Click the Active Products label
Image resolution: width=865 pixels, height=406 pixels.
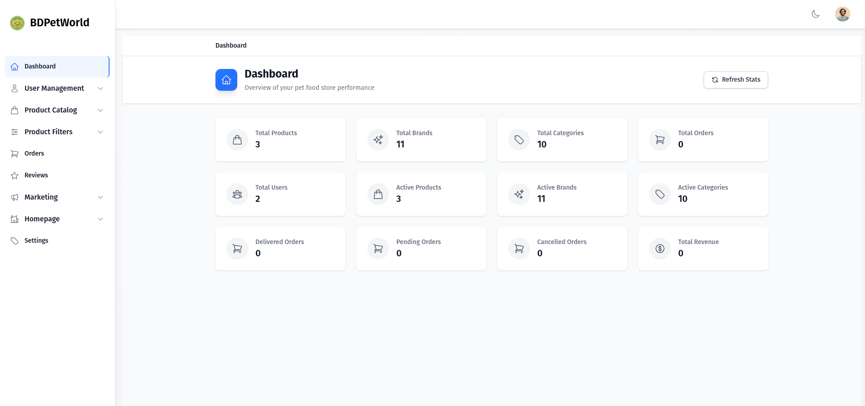[419, 187]
